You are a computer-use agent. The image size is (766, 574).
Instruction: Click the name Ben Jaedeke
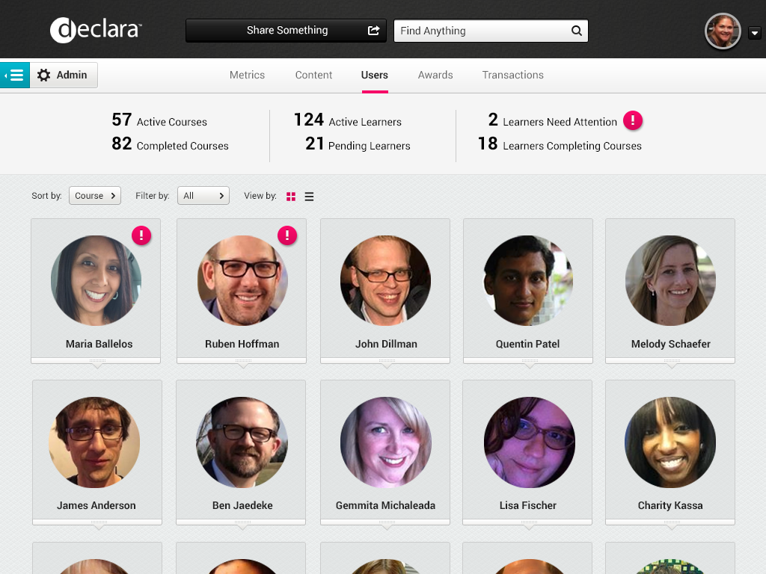242,505
